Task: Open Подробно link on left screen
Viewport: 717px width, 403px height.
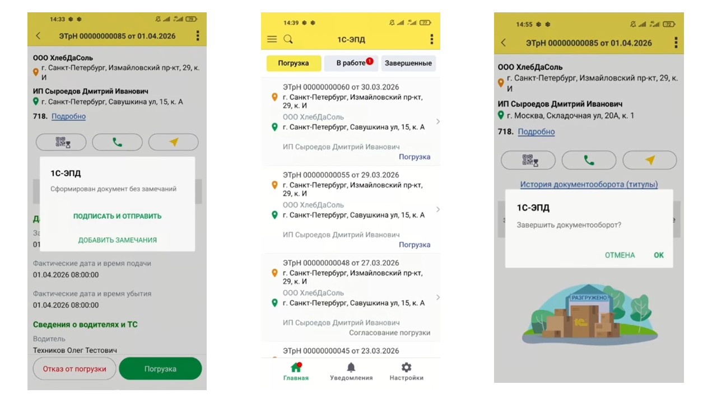Action: [68, 116]
